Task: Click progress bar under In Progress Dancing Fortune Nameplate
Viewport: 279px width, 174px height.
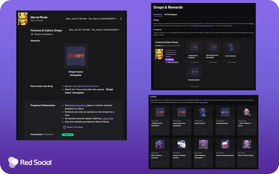Action: (213, 61)
